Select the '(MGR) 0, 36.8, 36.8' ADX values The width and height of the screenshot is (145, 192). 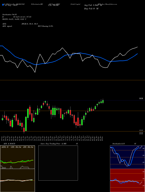coord(30,24)
